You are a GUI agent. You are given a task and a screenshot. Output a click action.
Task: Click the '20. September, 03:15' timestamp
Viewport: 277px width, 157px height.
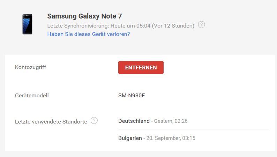[x=171, y=138]
